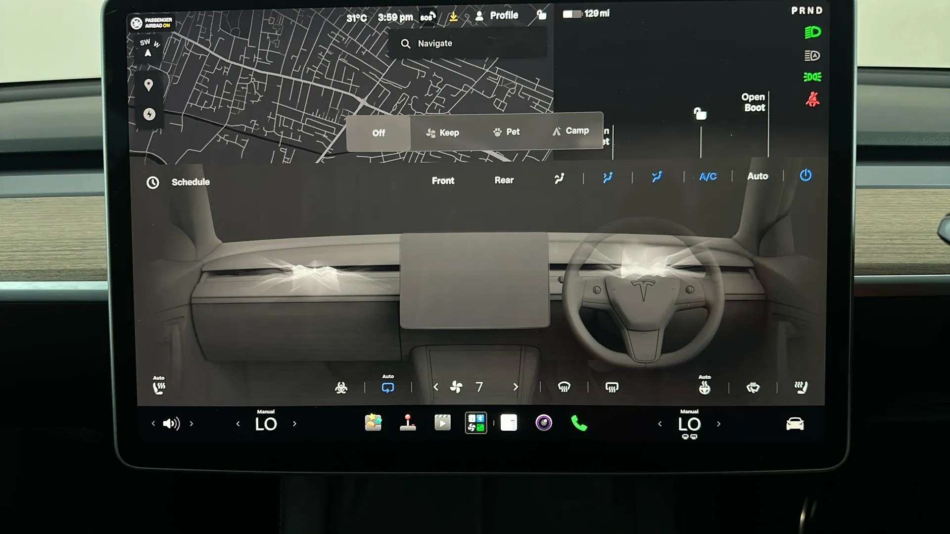Select the Off climate mode

[x=379, y=133]
